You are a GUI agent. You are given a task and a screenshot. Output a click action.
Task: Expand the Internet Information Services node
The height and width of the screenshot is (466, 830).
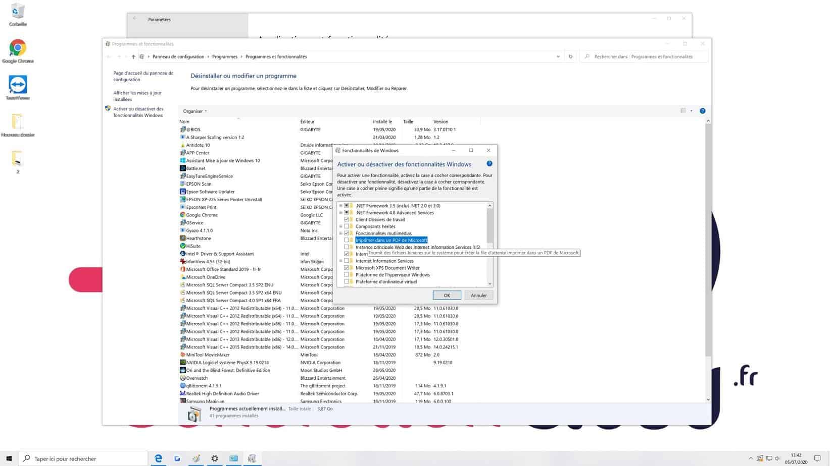coord(340,261)
